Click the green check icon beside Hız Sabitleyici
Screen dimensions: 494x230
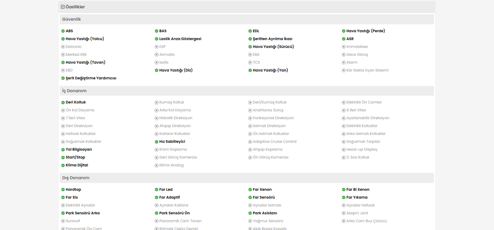pos(157,142)
